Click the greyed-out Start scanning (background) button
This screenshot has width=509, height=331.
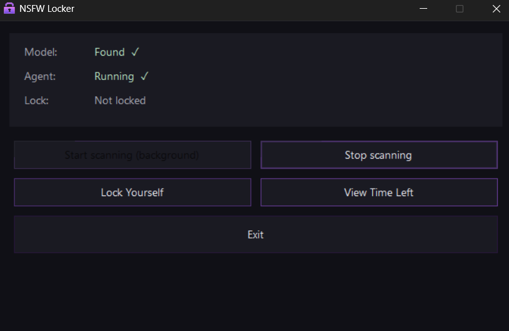point(132,155)
